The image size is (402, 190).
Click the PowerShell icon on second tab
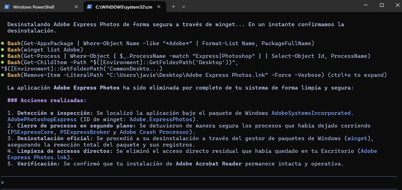pos(89,7)
